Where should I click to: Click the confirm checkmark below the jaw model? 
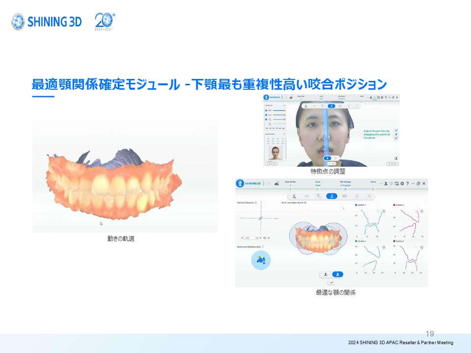coord(332,282)
